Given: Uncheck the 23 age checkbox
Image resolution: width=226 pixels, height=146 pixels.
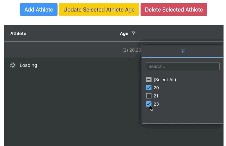Looking at the screenshot, I should coord(149,104).
